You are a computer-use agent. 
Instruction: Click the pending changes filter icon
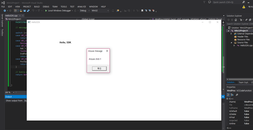[x=241, y=20]
